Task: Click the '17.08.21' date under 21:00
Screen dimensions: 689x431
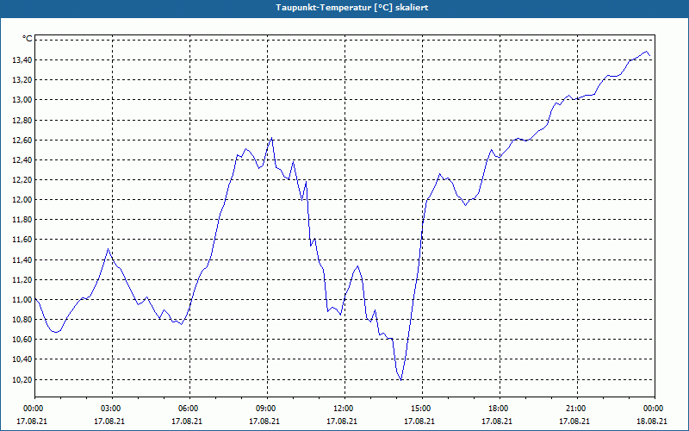Action: tap(574, 421)
